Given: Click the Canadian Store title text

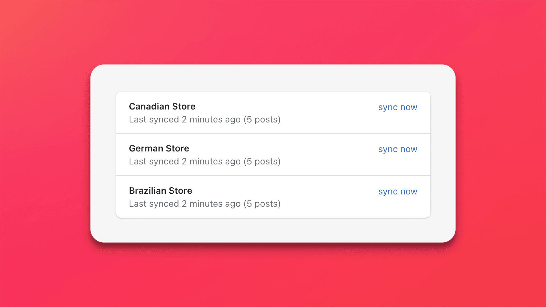Looking at the screenshot, I should click(x=162, y=106).
